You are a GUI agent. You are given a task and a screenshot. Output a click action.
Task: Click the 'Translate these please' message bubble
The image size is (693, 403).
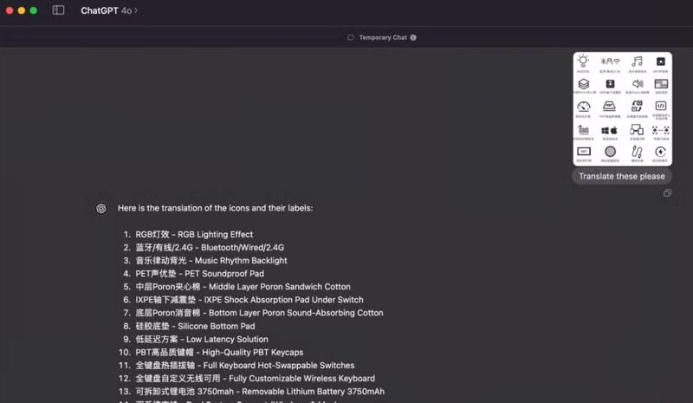pos(621,176)
